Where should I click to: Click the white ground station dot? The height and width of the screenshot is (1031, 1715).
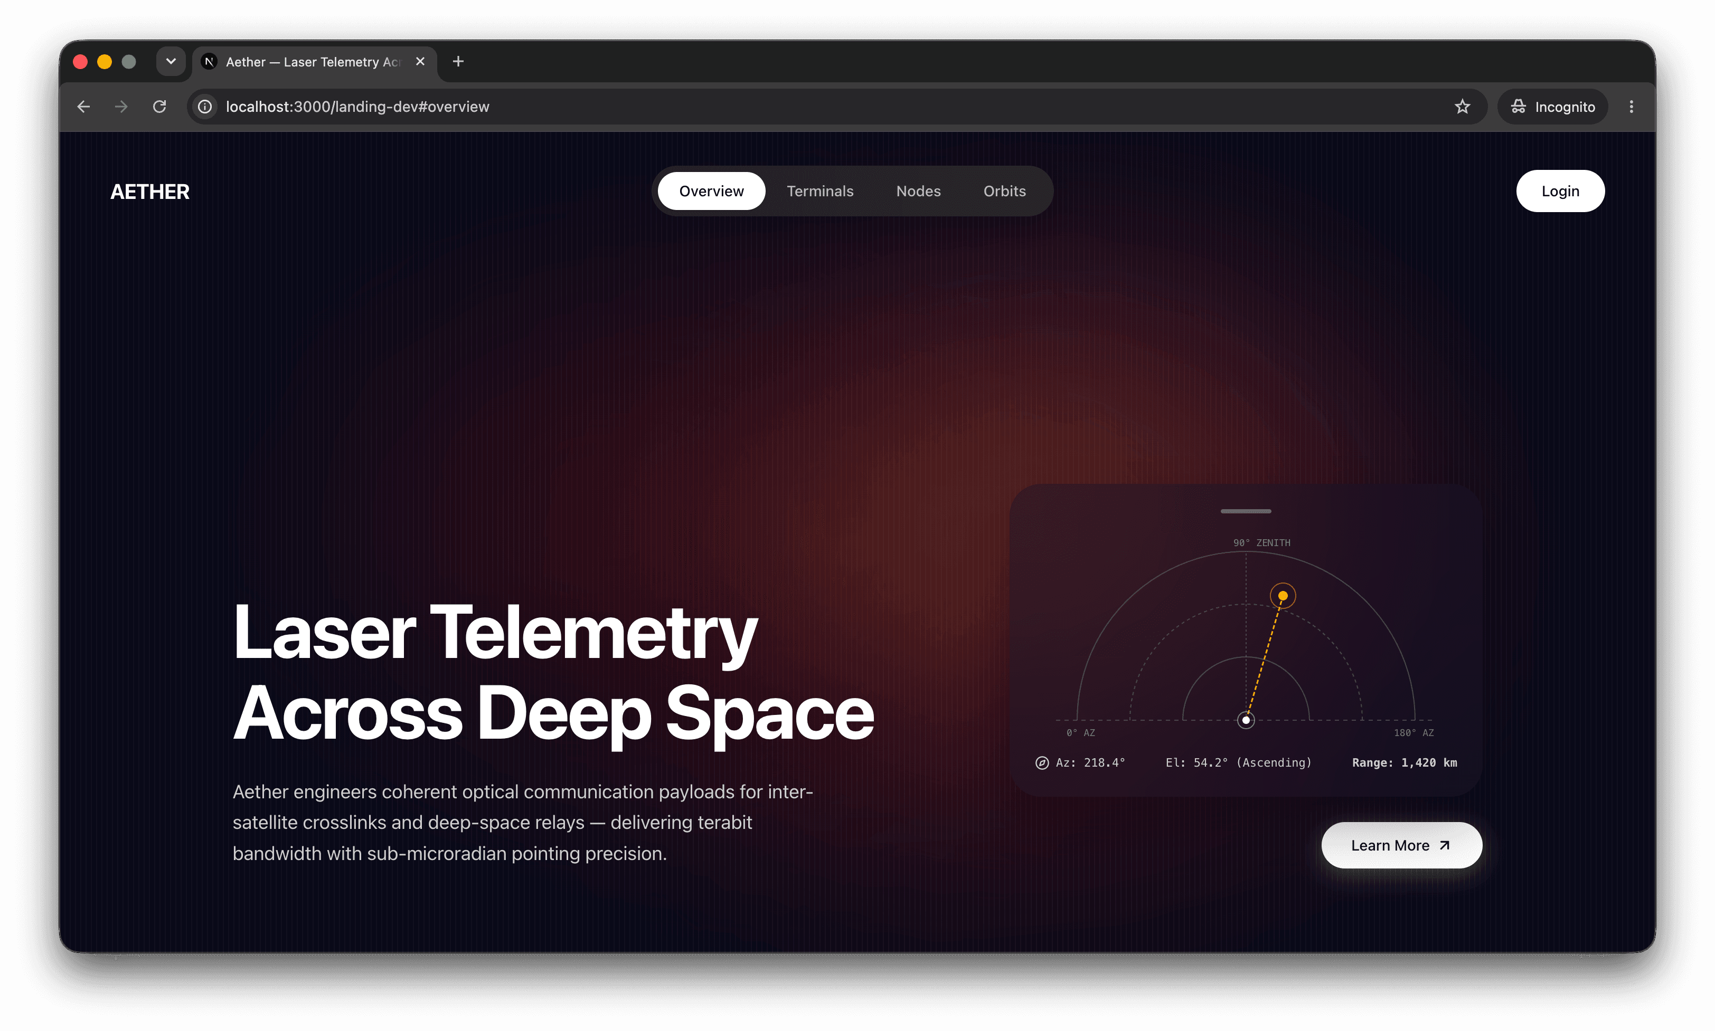[1245, 720]
